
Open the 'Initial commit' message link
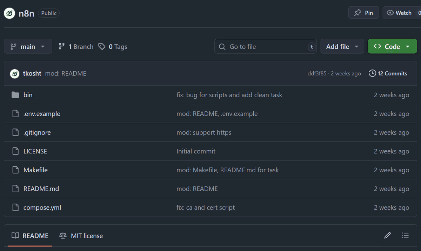point(196,151)
